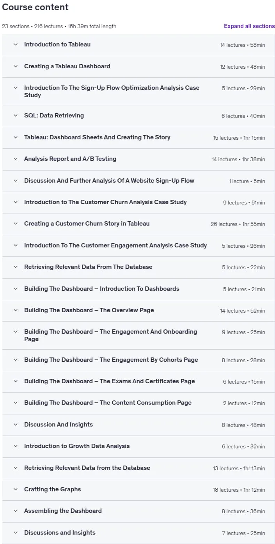
Task: Open the Sign-Up Flow Optimization case study section
Action: pos(138,91)
